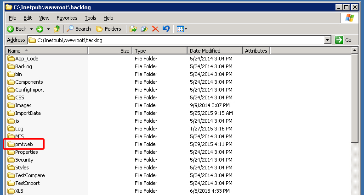Click the TestCompare folder name

click(30, 175)
